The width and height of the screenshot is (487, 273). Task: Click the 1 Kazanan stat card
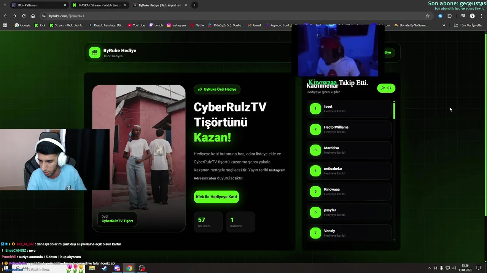point(240,222)
